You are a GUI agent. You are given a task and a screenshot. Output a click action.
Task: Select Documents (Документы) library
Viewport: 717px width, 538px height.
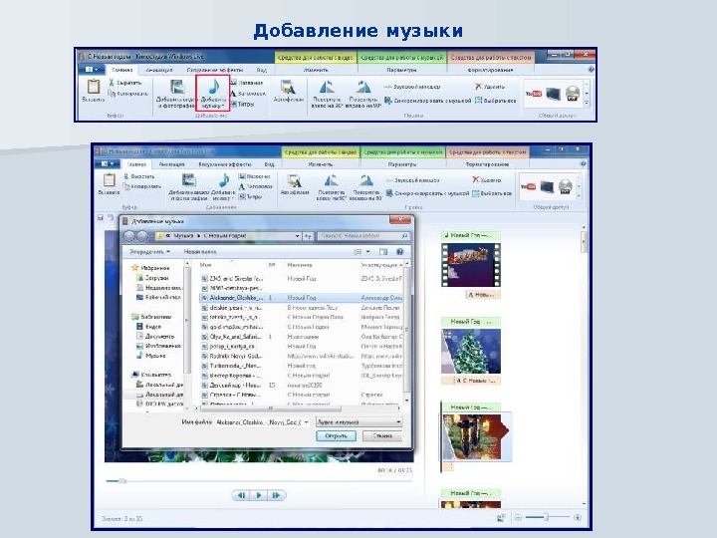pos(155,337)
